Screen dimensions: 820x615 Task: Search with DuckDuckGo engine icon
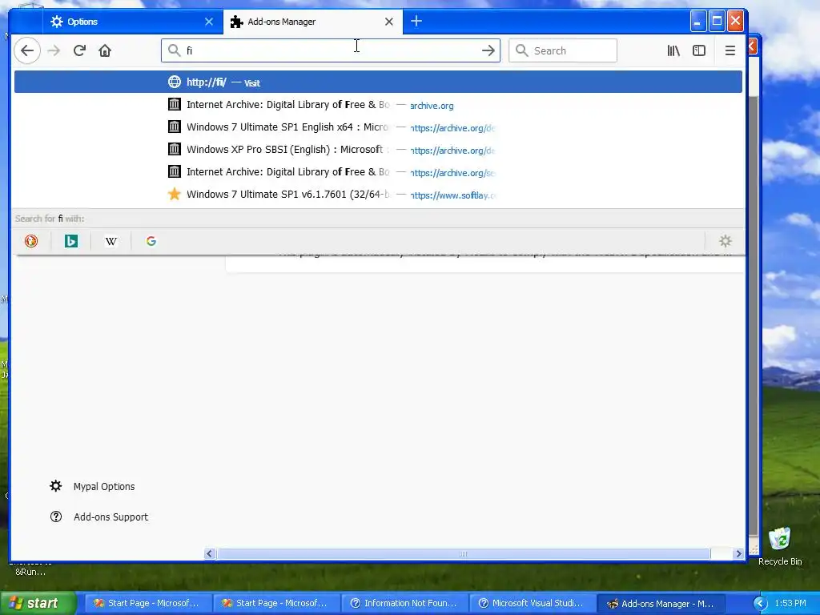coord(31,241)
